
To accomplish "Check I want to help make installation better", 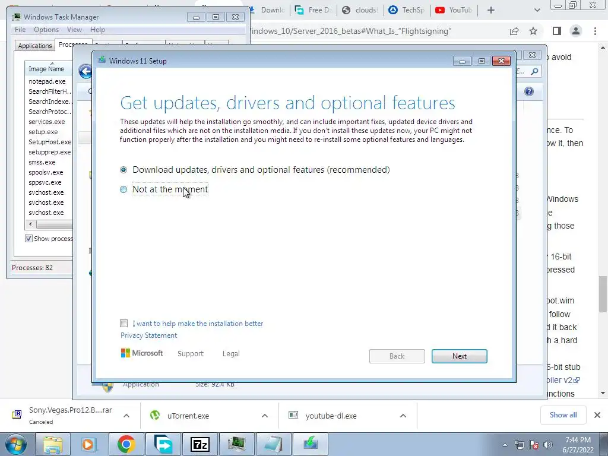I will click(123, 324).
